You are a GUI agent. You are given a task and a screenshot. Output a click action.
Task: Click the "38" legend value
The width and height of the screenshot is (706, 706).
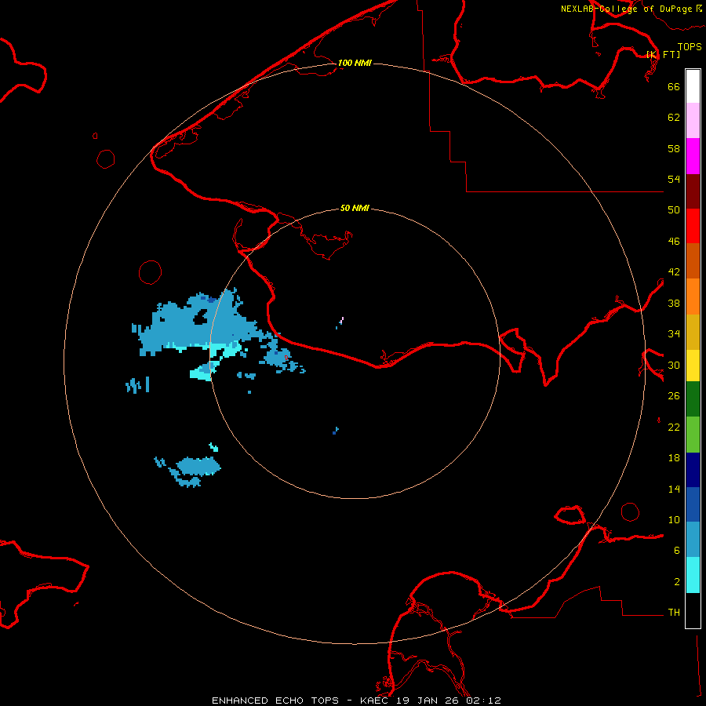click(674, 303)
